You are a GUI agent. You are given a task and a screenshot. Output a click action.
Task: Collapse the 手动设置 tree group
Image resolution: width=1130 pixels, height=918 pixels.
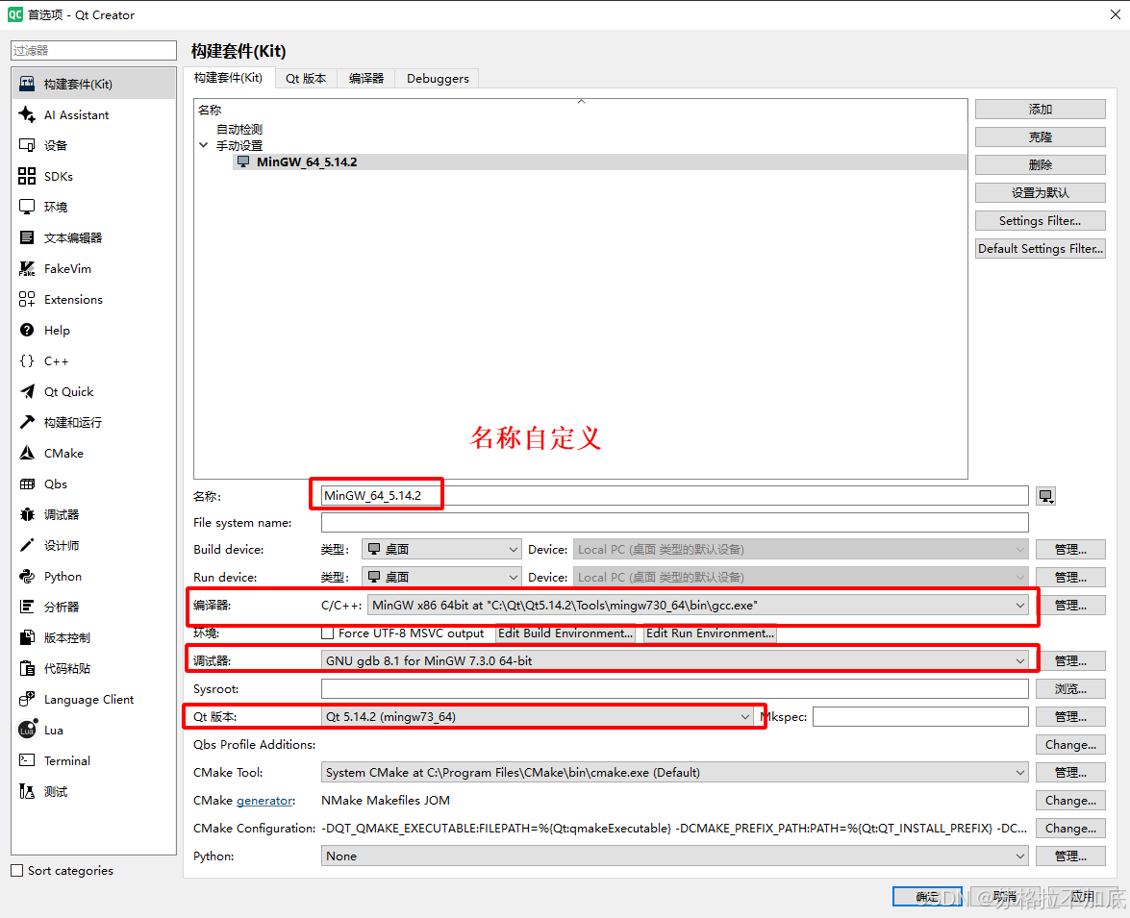click(x=203, y=146)
